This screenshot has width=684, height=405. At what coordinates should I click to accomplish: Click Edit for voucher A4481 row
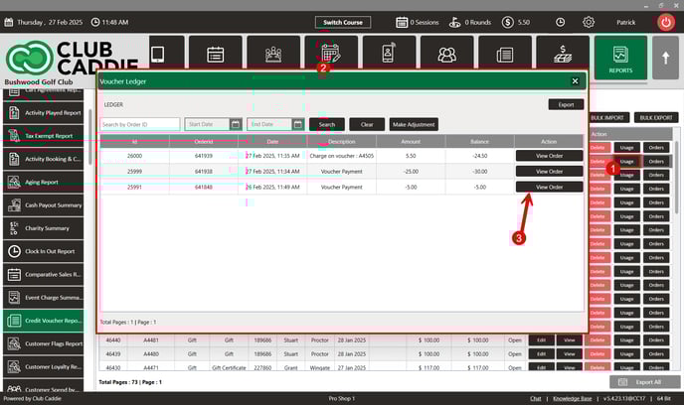pos(542,340)
